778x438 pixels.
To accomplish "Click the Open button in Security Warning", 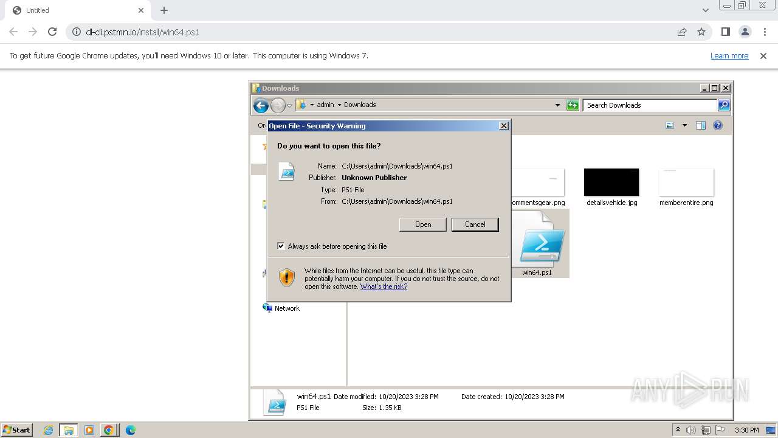I will (x=423, y=224).
